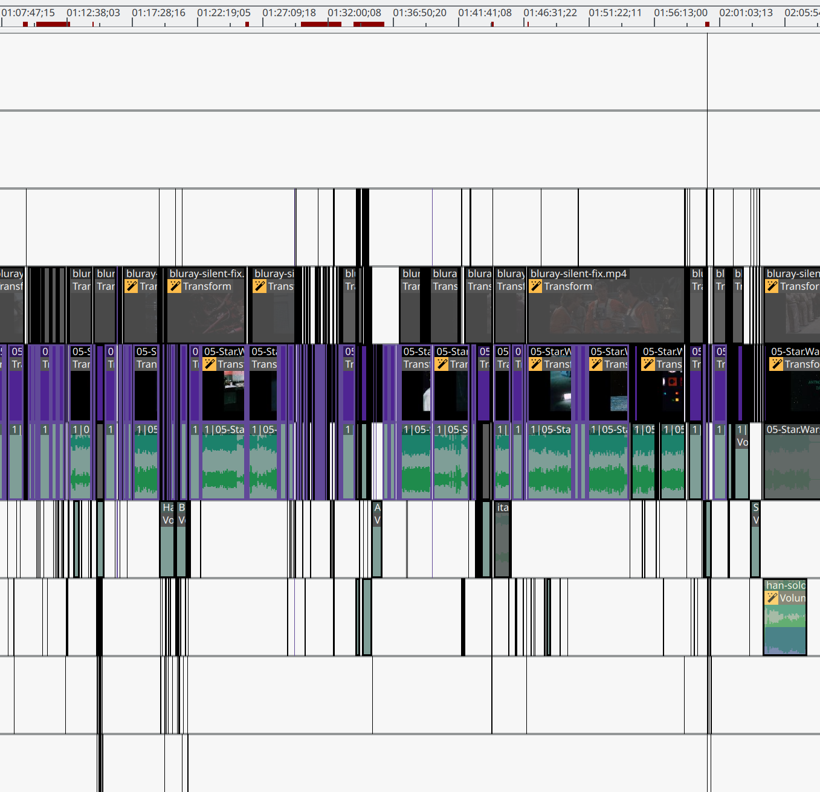Click Transform label on bluray-silent-fix.mp4 clip

pos(567,286)
